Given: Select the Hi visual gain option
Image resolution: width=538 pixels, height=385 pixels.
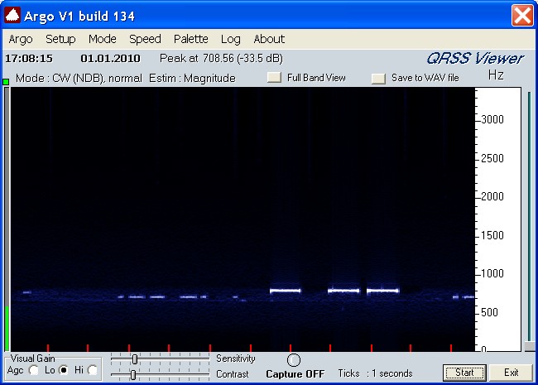Looking at the screenshot, I should (93, 370).
